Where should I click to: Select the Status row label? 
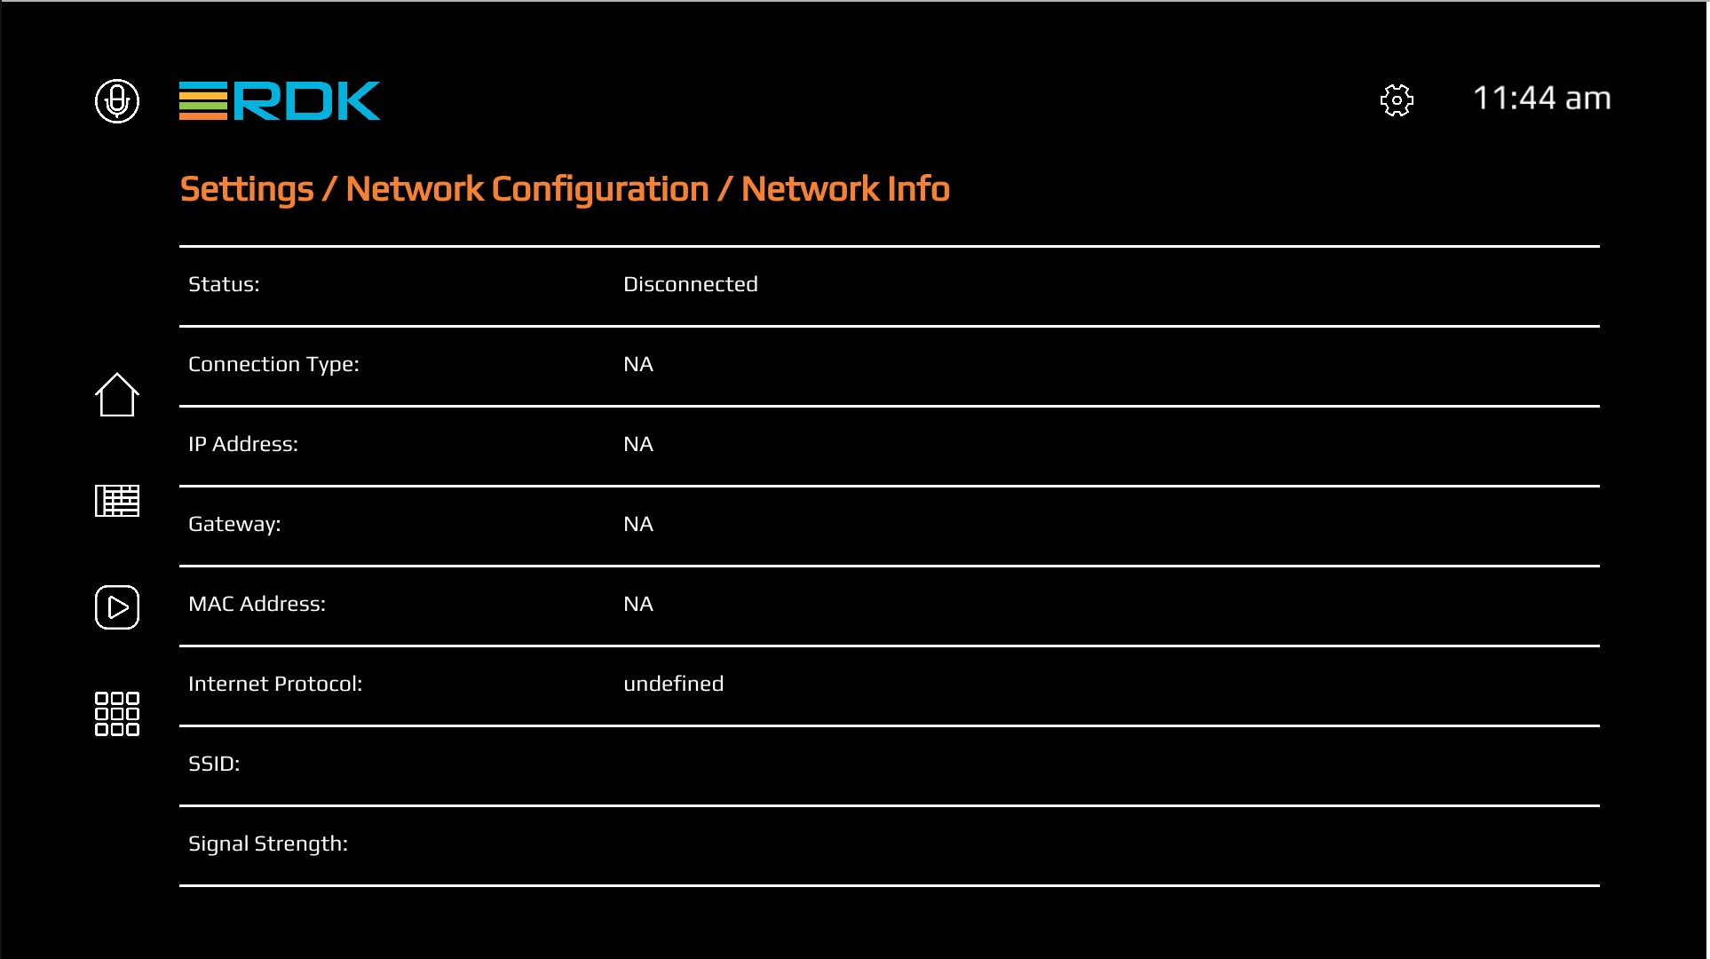[x=224, y=284]
